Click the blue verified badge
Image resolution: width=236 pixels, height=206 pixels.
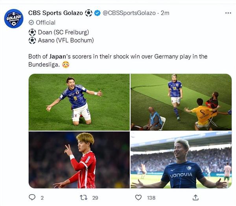(97, 13)
